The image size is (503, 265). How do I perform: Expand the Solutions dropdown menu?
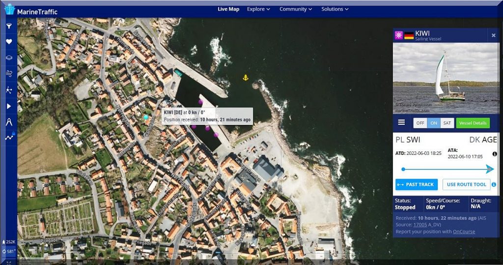[x=335, y=9]
